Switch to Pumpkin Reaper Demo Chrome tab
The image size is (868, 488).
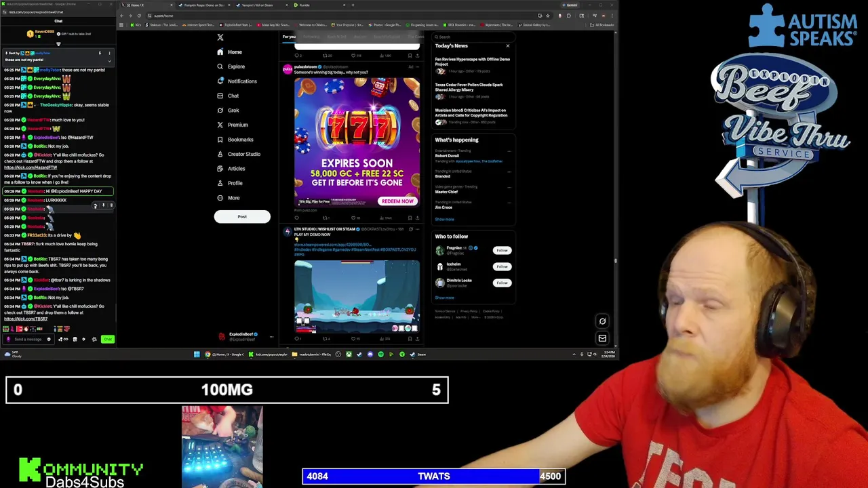[x=203, y=5]
